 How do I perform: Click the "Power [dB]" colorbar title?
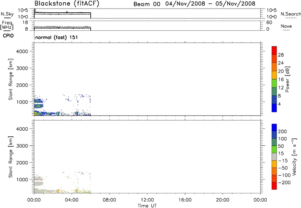(287, 79)
